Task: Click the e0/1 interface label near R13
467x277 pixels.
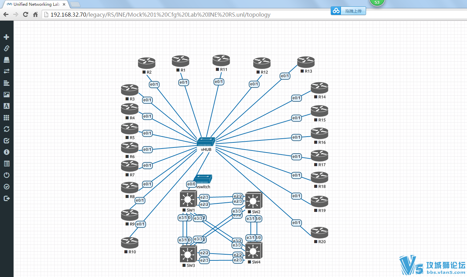Action: pos(285,76)
